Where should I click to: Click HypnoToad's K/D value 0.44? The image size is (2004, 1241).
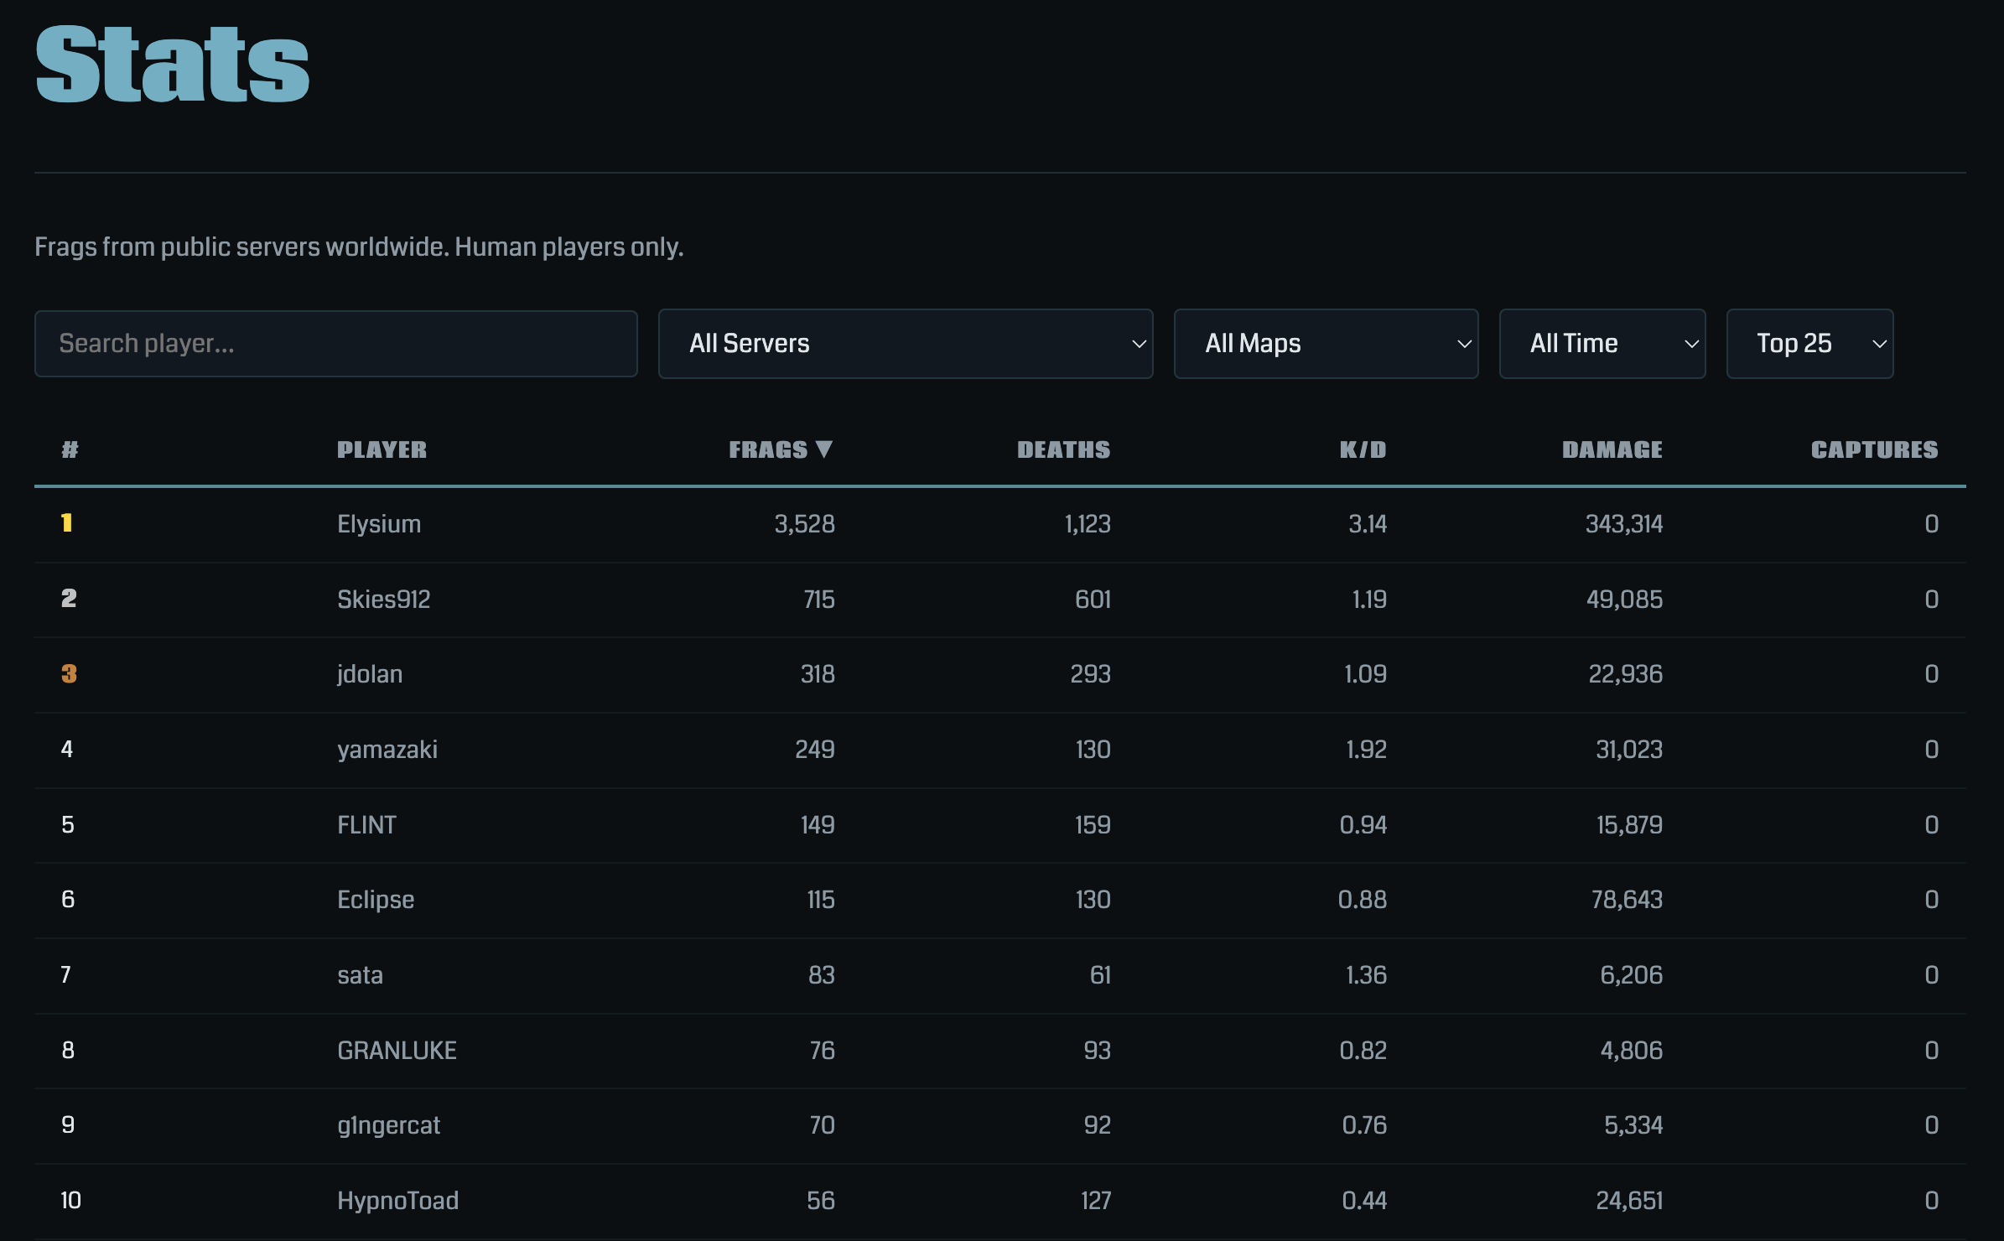[1364, 1201]
